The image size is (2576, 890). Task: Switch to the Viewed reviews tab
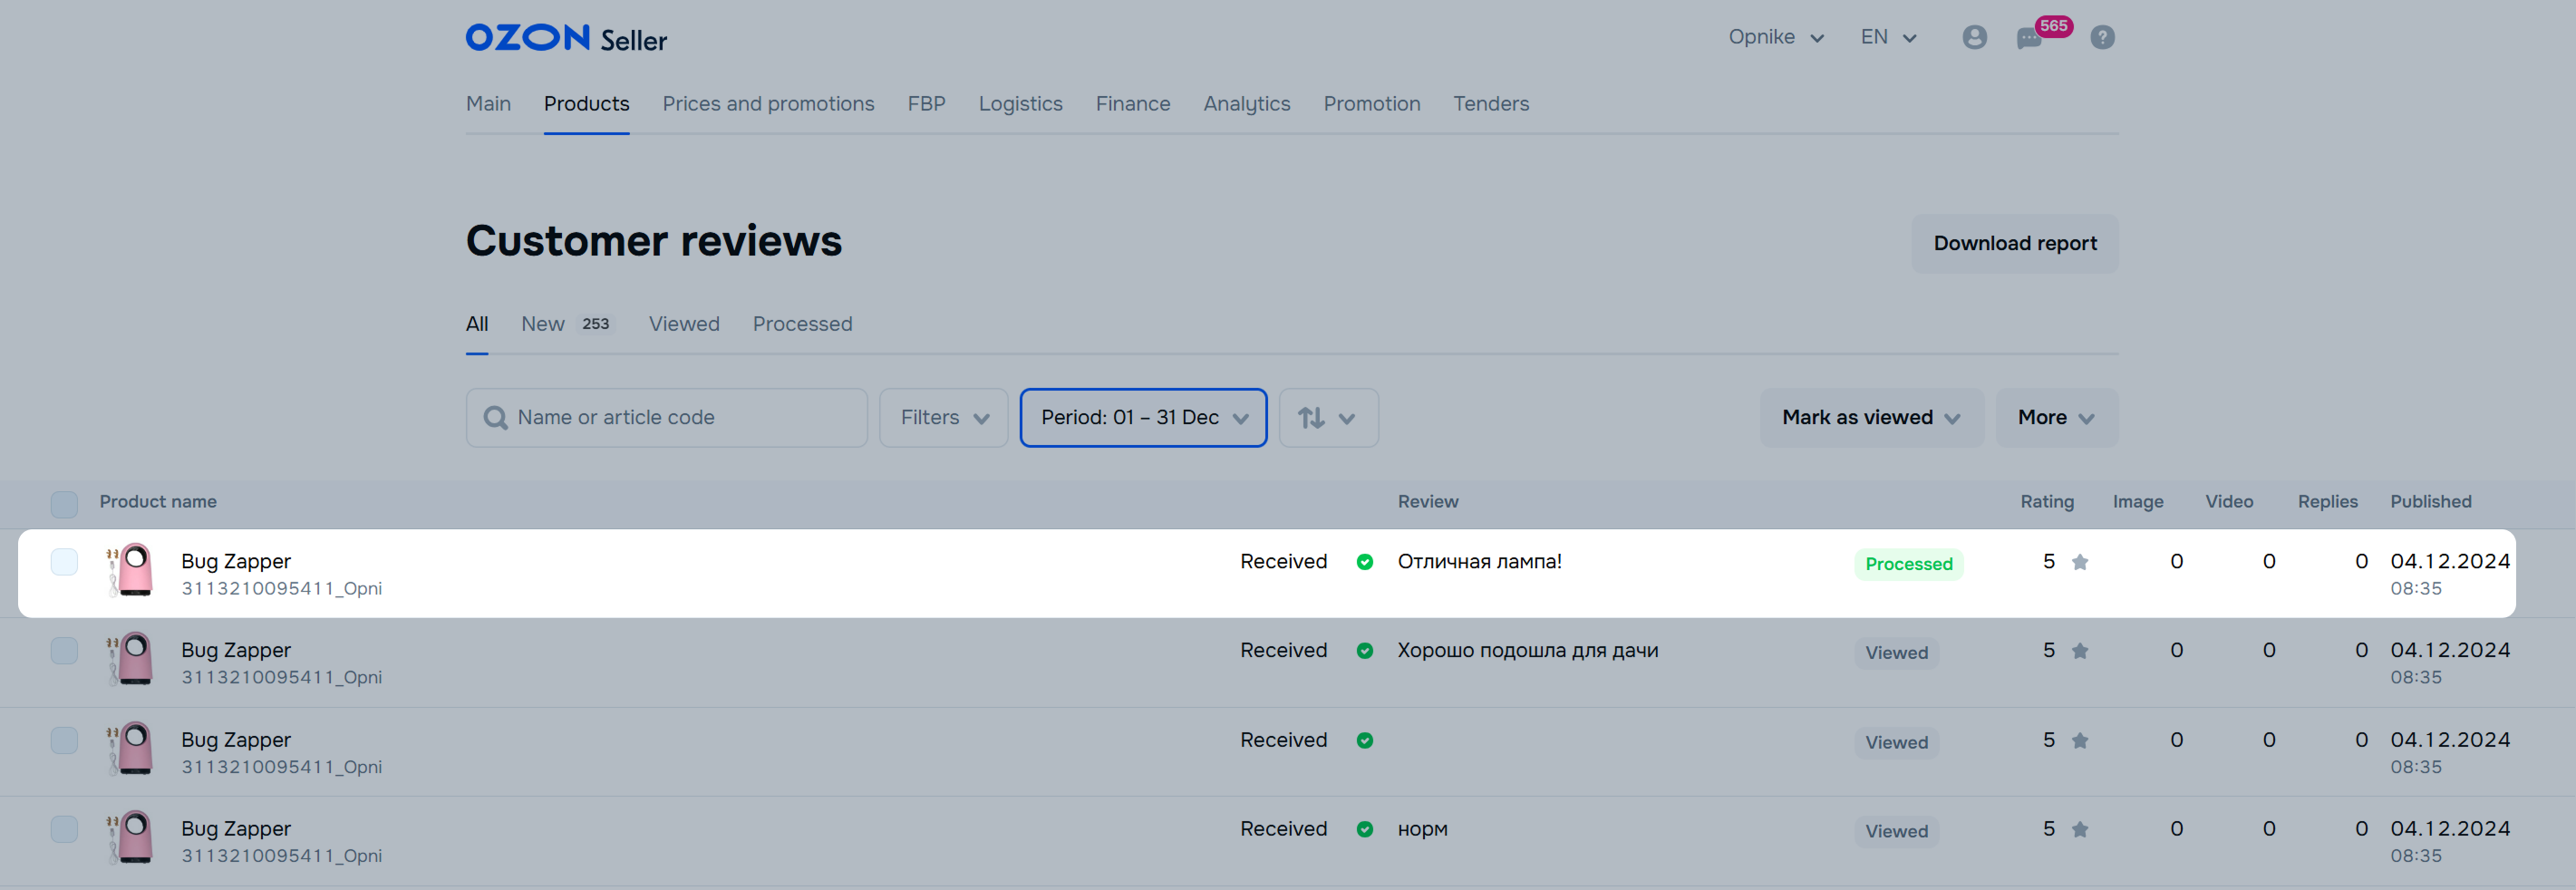pyautogui.click(x=684, y=324)
